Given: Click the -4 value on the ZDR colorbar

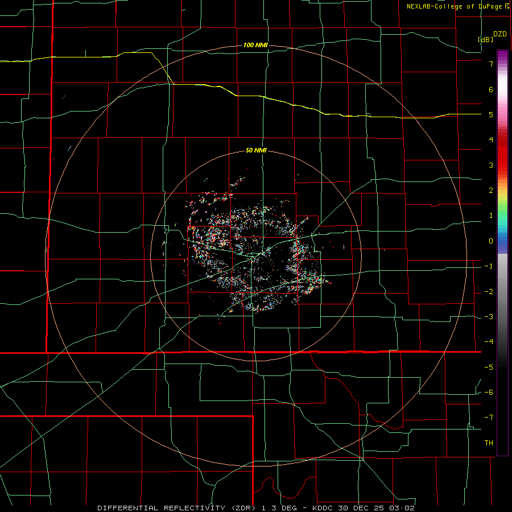Looking at the screenshot, I should click(489, 342).
